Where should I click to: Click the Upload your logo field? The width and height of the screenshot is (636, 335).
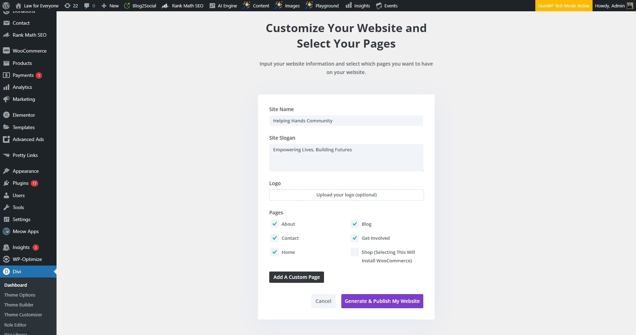tap(346, 195)
